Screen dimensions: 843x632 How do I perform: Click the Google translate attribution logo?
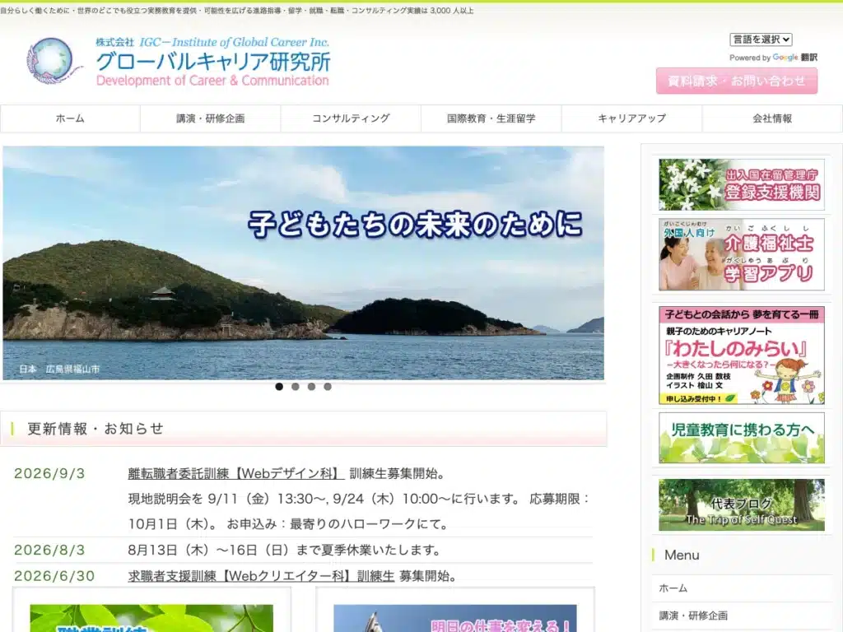(x=785, y=57)
